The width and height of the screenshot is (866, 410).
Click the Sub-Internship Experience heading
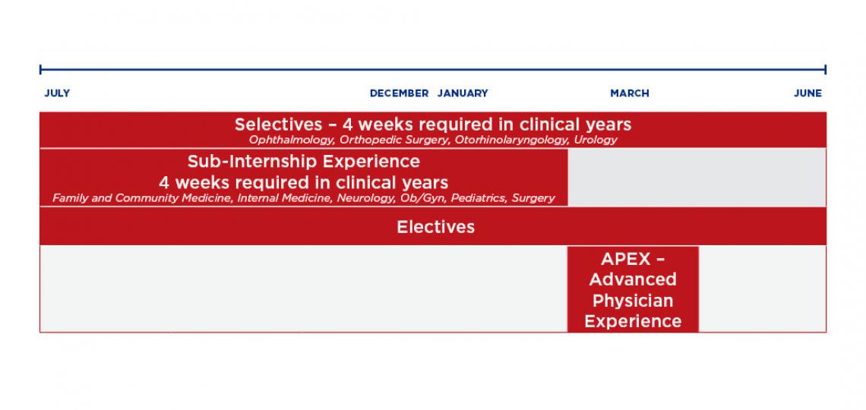(x=303, y=162)
